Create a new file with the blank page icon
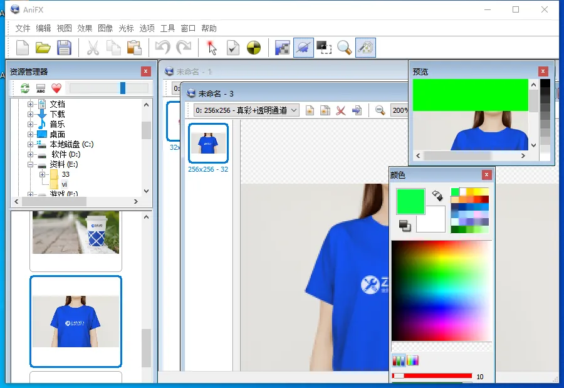Screen dimensions: 564x388 (x=23, y=48)
